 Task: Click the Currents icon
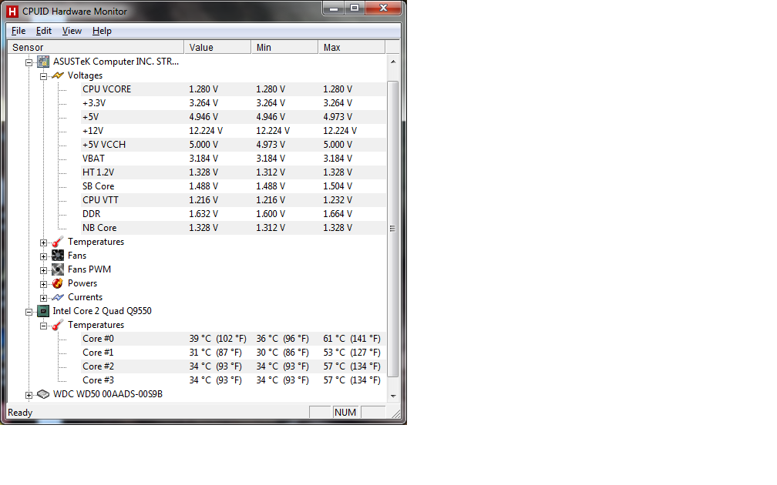pyautogui.click(x=58, y=297)
